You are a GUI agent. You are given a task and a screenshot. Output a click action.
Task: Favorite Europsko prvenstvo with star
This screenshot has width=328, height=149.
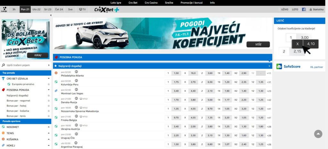pos(49,84)
